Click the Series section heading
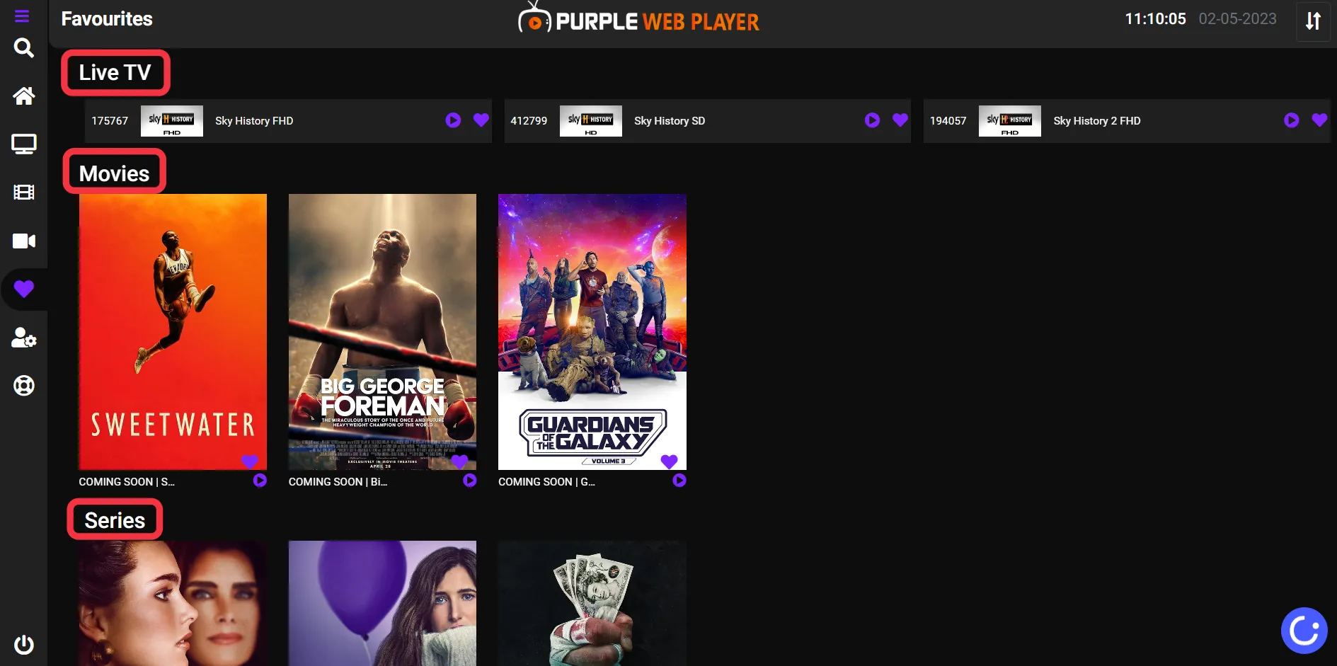 [115, 520]
